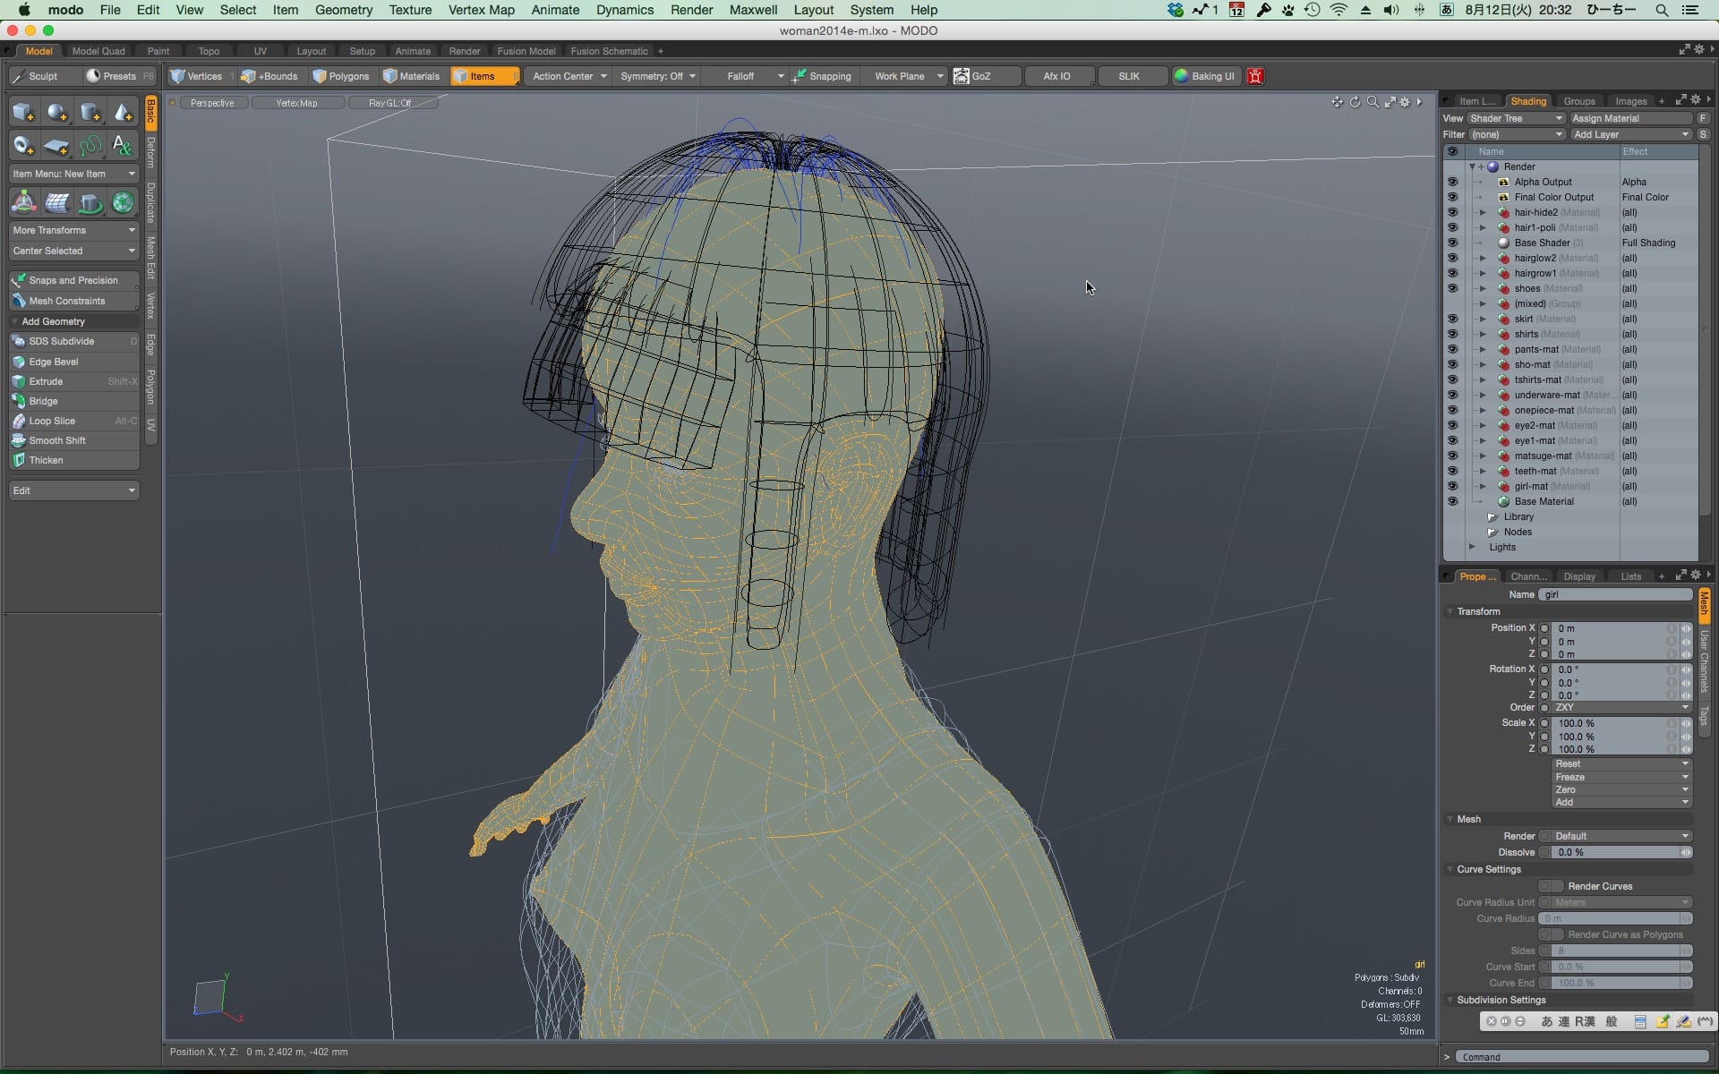Image resolution: width=1719 pixels, height=1074 pixels.
Task: Activate the Text tool icon
Action: click(x=123, y=146)
